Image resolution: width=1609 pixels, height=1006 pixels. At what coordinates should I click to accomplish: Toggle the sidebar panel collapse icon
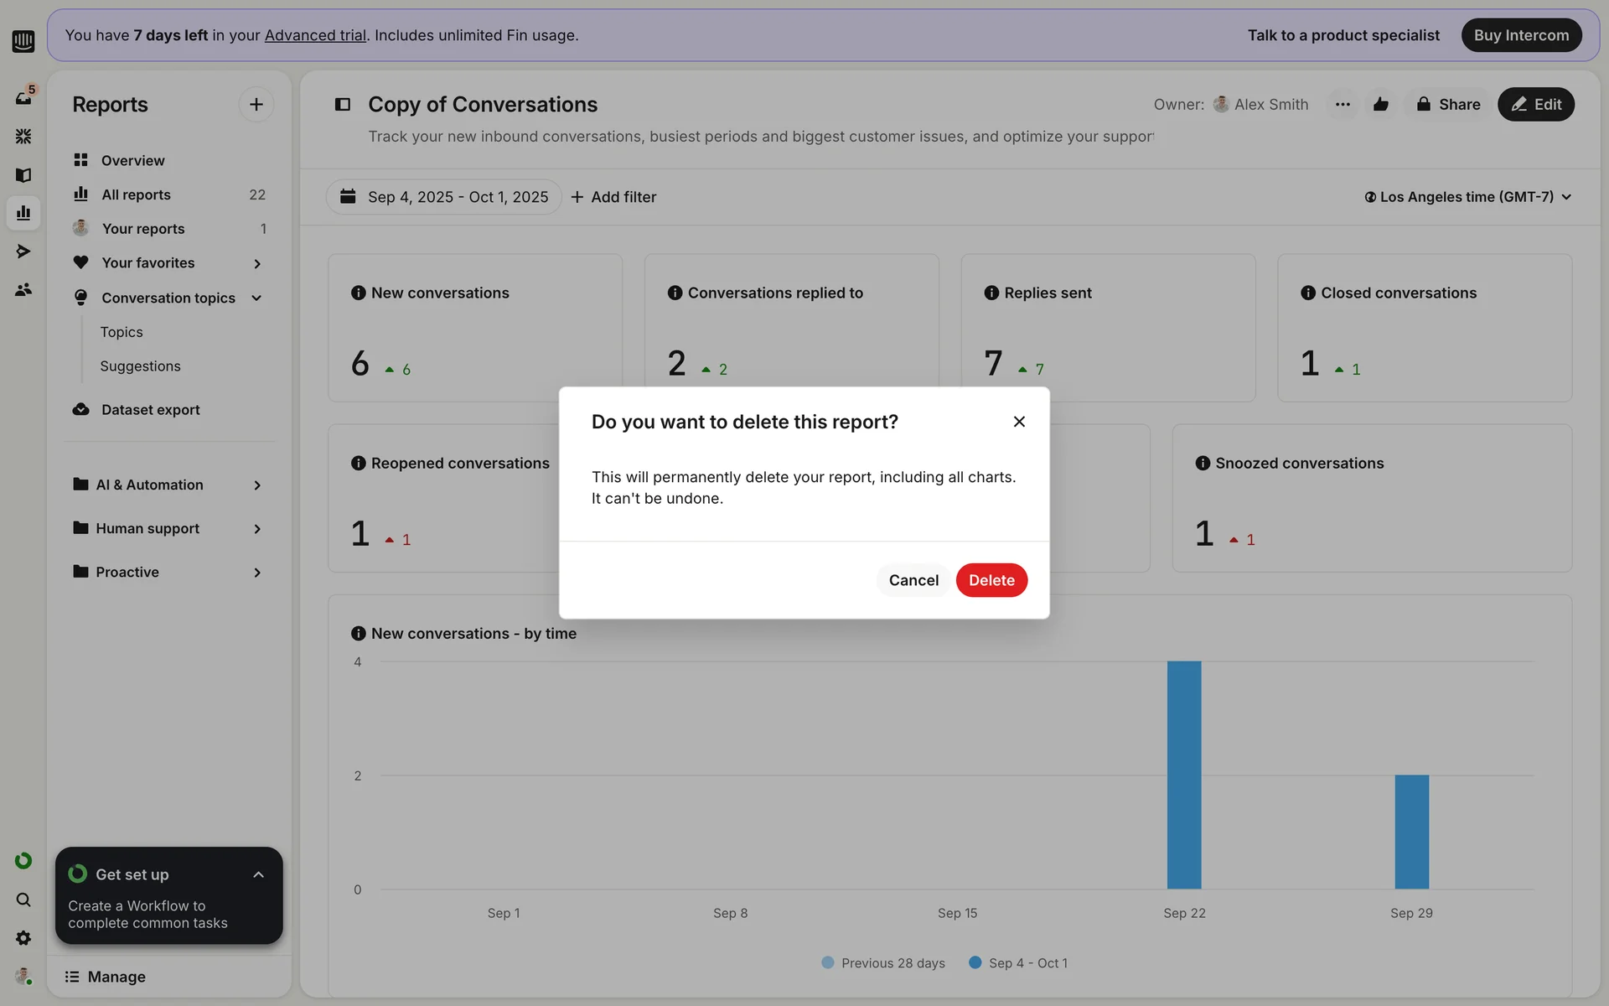pos(342,105)
